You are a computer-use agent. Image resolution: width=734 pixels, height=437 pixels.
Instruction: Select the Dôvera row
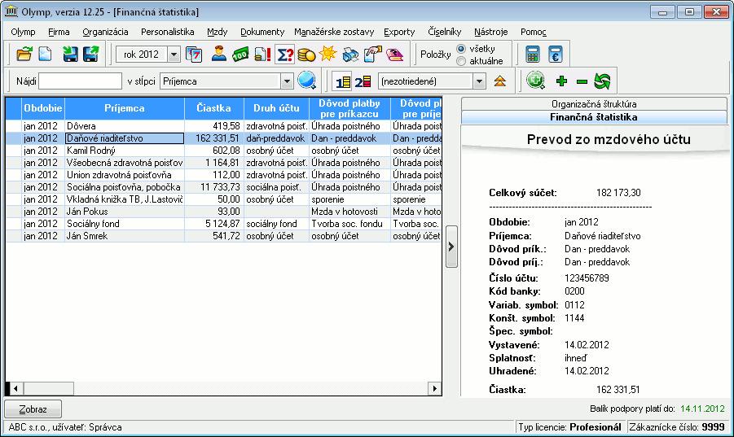[224, 126]
